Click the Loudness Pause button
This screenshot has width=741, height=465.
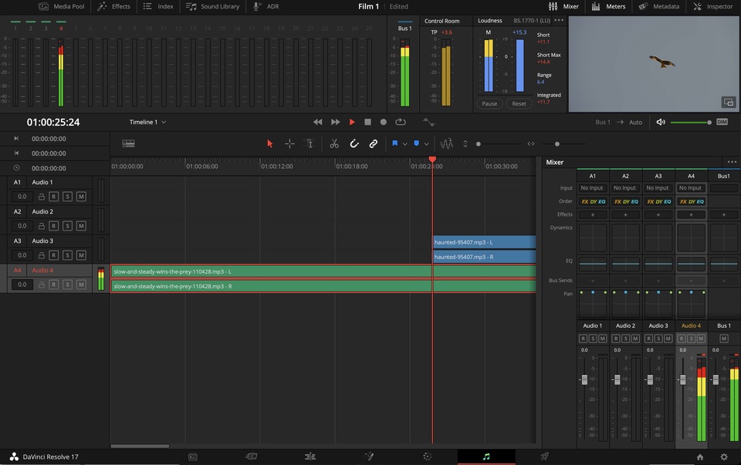[489, 103]
